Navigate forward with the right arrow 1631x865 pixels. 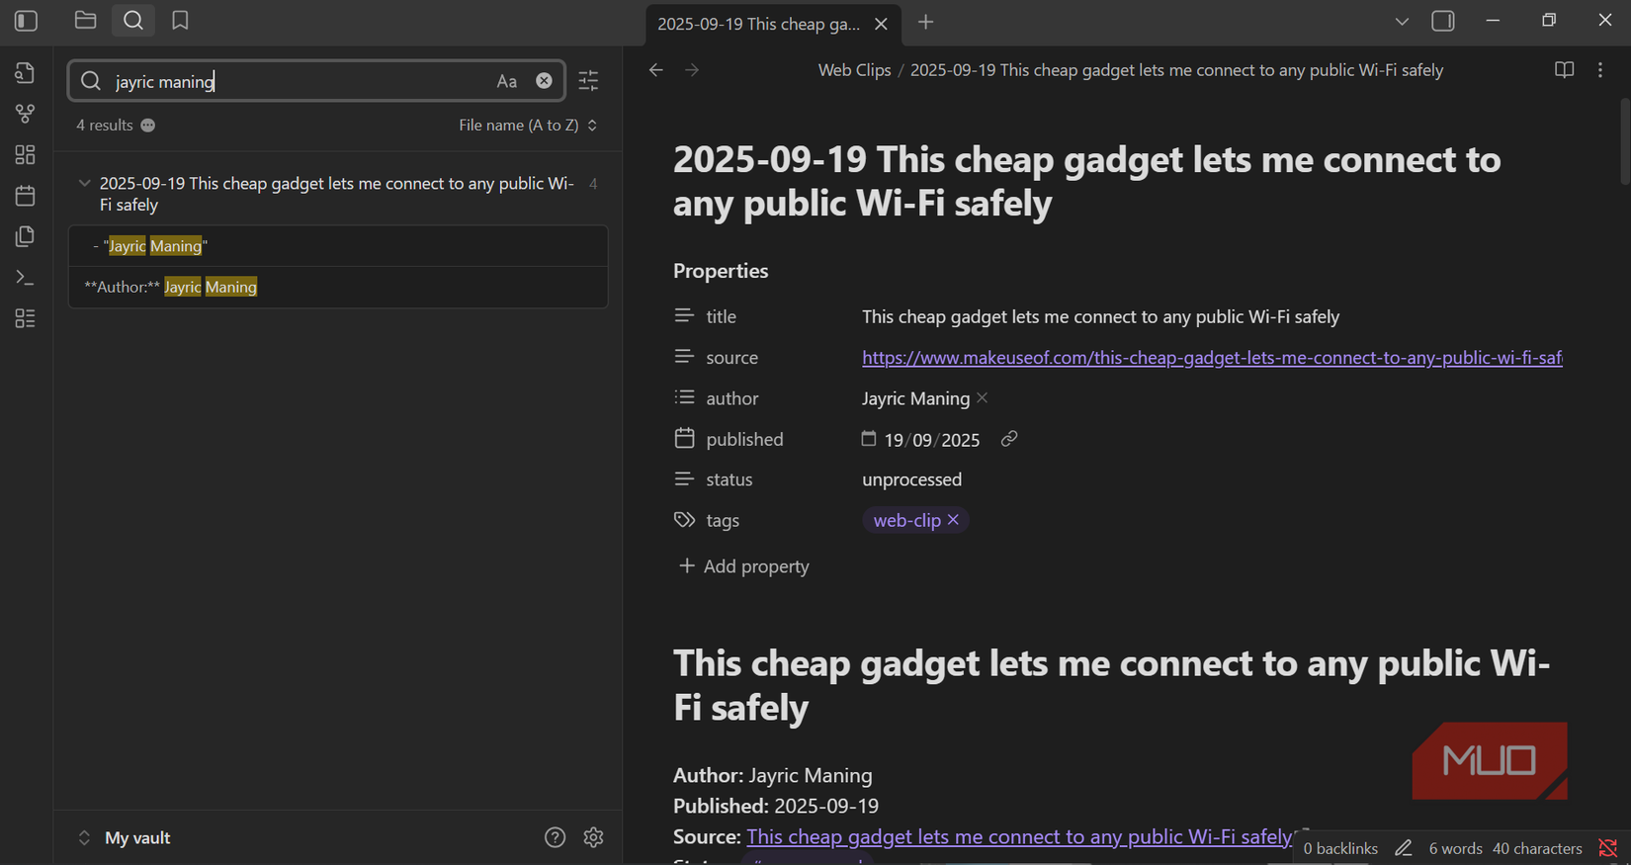click(x=692, y=70)
